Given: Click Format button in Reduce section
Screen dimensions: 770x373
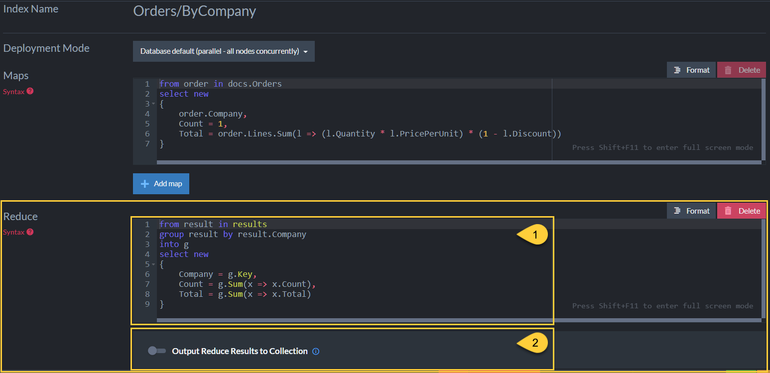Looking at the screenshot, I should click(x=691, y=211).
